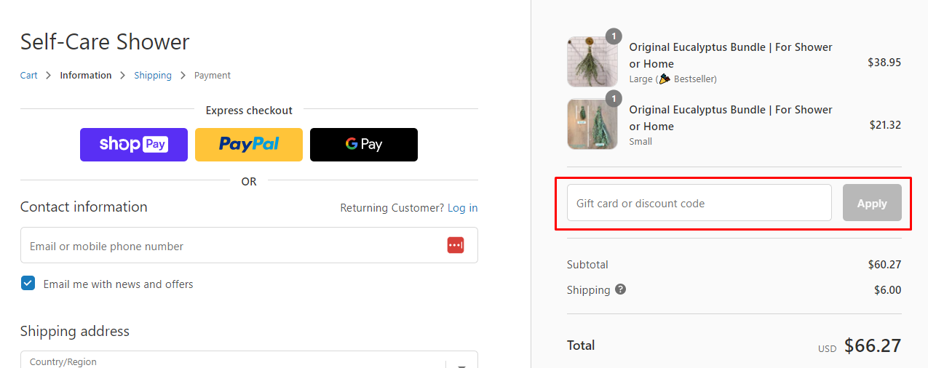Open the Large Eucalyptus Bundle product thumbnail
Image resolution: width=928 pixels, height=368 pixels.
[x=592, y=62]
